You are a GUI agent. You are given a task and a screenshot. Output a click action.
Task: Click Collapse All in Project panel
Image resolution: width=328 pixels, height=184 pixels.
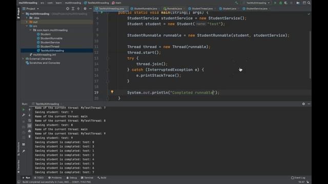tap(78, 9)
